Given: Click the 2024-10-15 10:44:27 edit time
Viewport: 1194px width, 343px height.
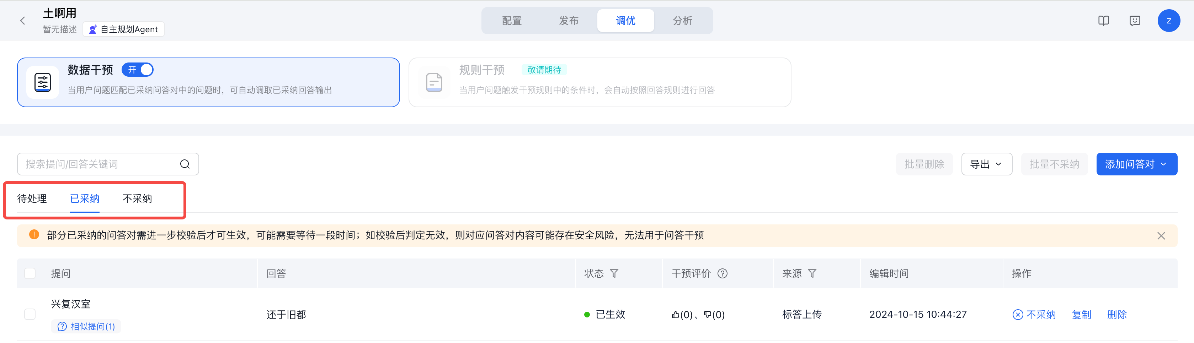Looking at the screenshot, I should (918, 315).
